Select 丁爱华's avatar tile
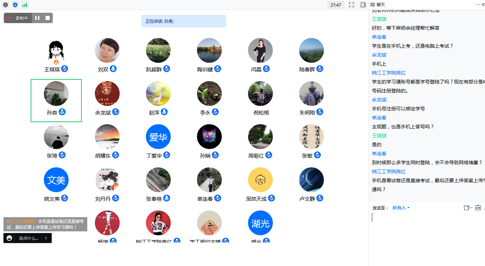The height and width of the screenshot is (266, 485). tap(158, 137)
